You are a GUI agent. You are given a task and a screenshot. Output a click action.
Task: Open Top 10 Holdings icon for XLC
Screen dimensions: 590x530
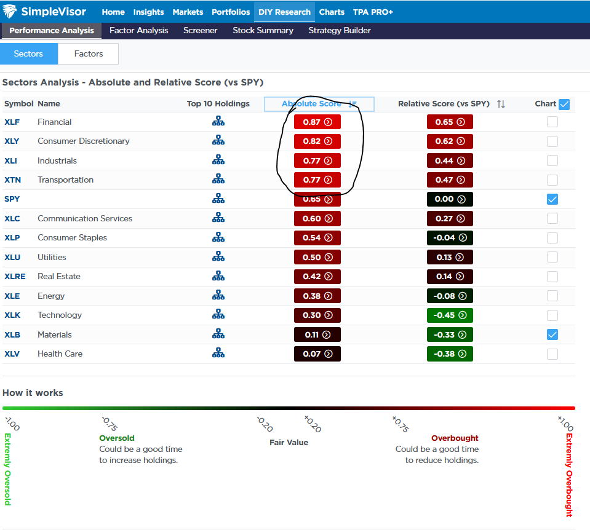(x=218, y=218)
